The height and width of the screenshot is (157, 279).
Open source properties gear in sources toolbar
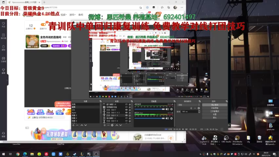[112, 125]
